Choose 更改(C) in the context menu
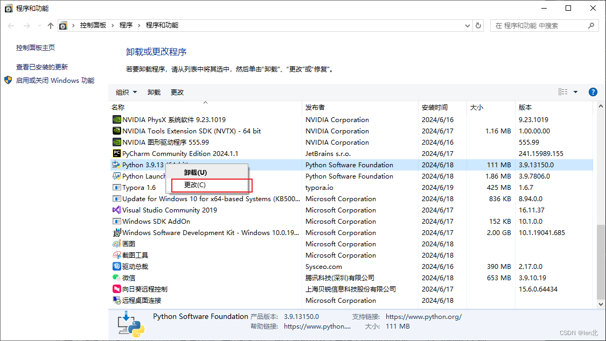The image size is (606, 341). tap(207, 185)
